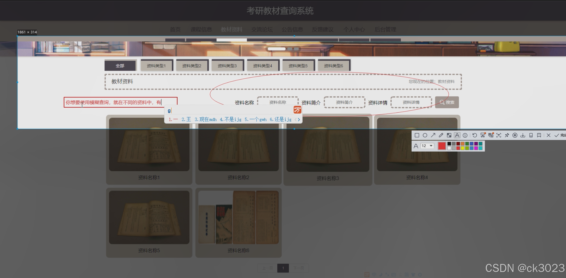
Task: Pick the black color swatch
Action: 449,144
